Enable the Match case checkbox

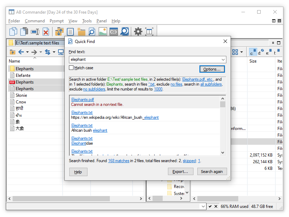click(x=72, y=68)
